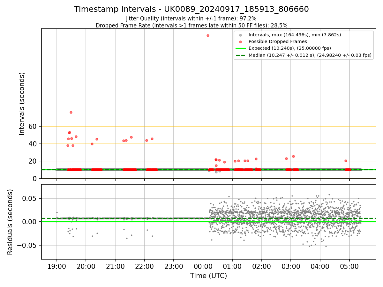This screenshot has height=287, width=383.
Task: Click the "01:00" x-axis tick label
Action: (232, 266)
